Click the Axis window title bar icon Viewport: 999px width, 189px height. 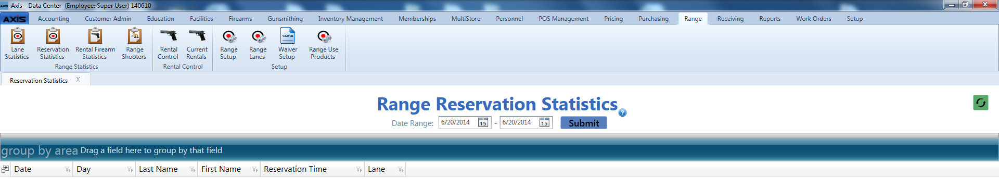tap(4, 5)
